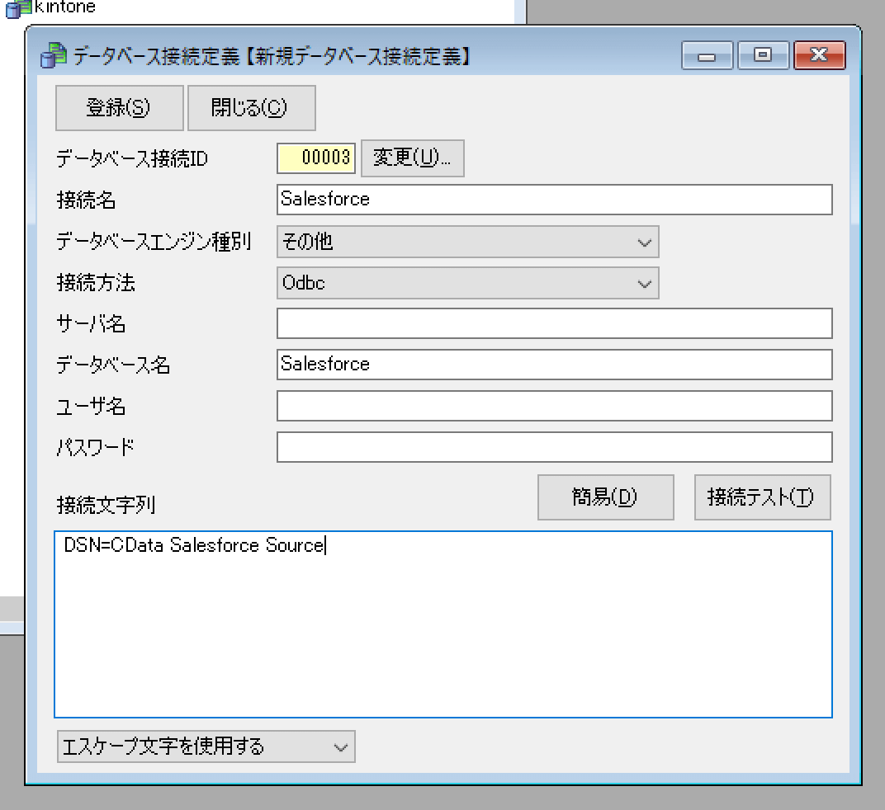Click the empty ユーザ名 input field
Viewport: 885px width, 810px height.
pos(554,406)
